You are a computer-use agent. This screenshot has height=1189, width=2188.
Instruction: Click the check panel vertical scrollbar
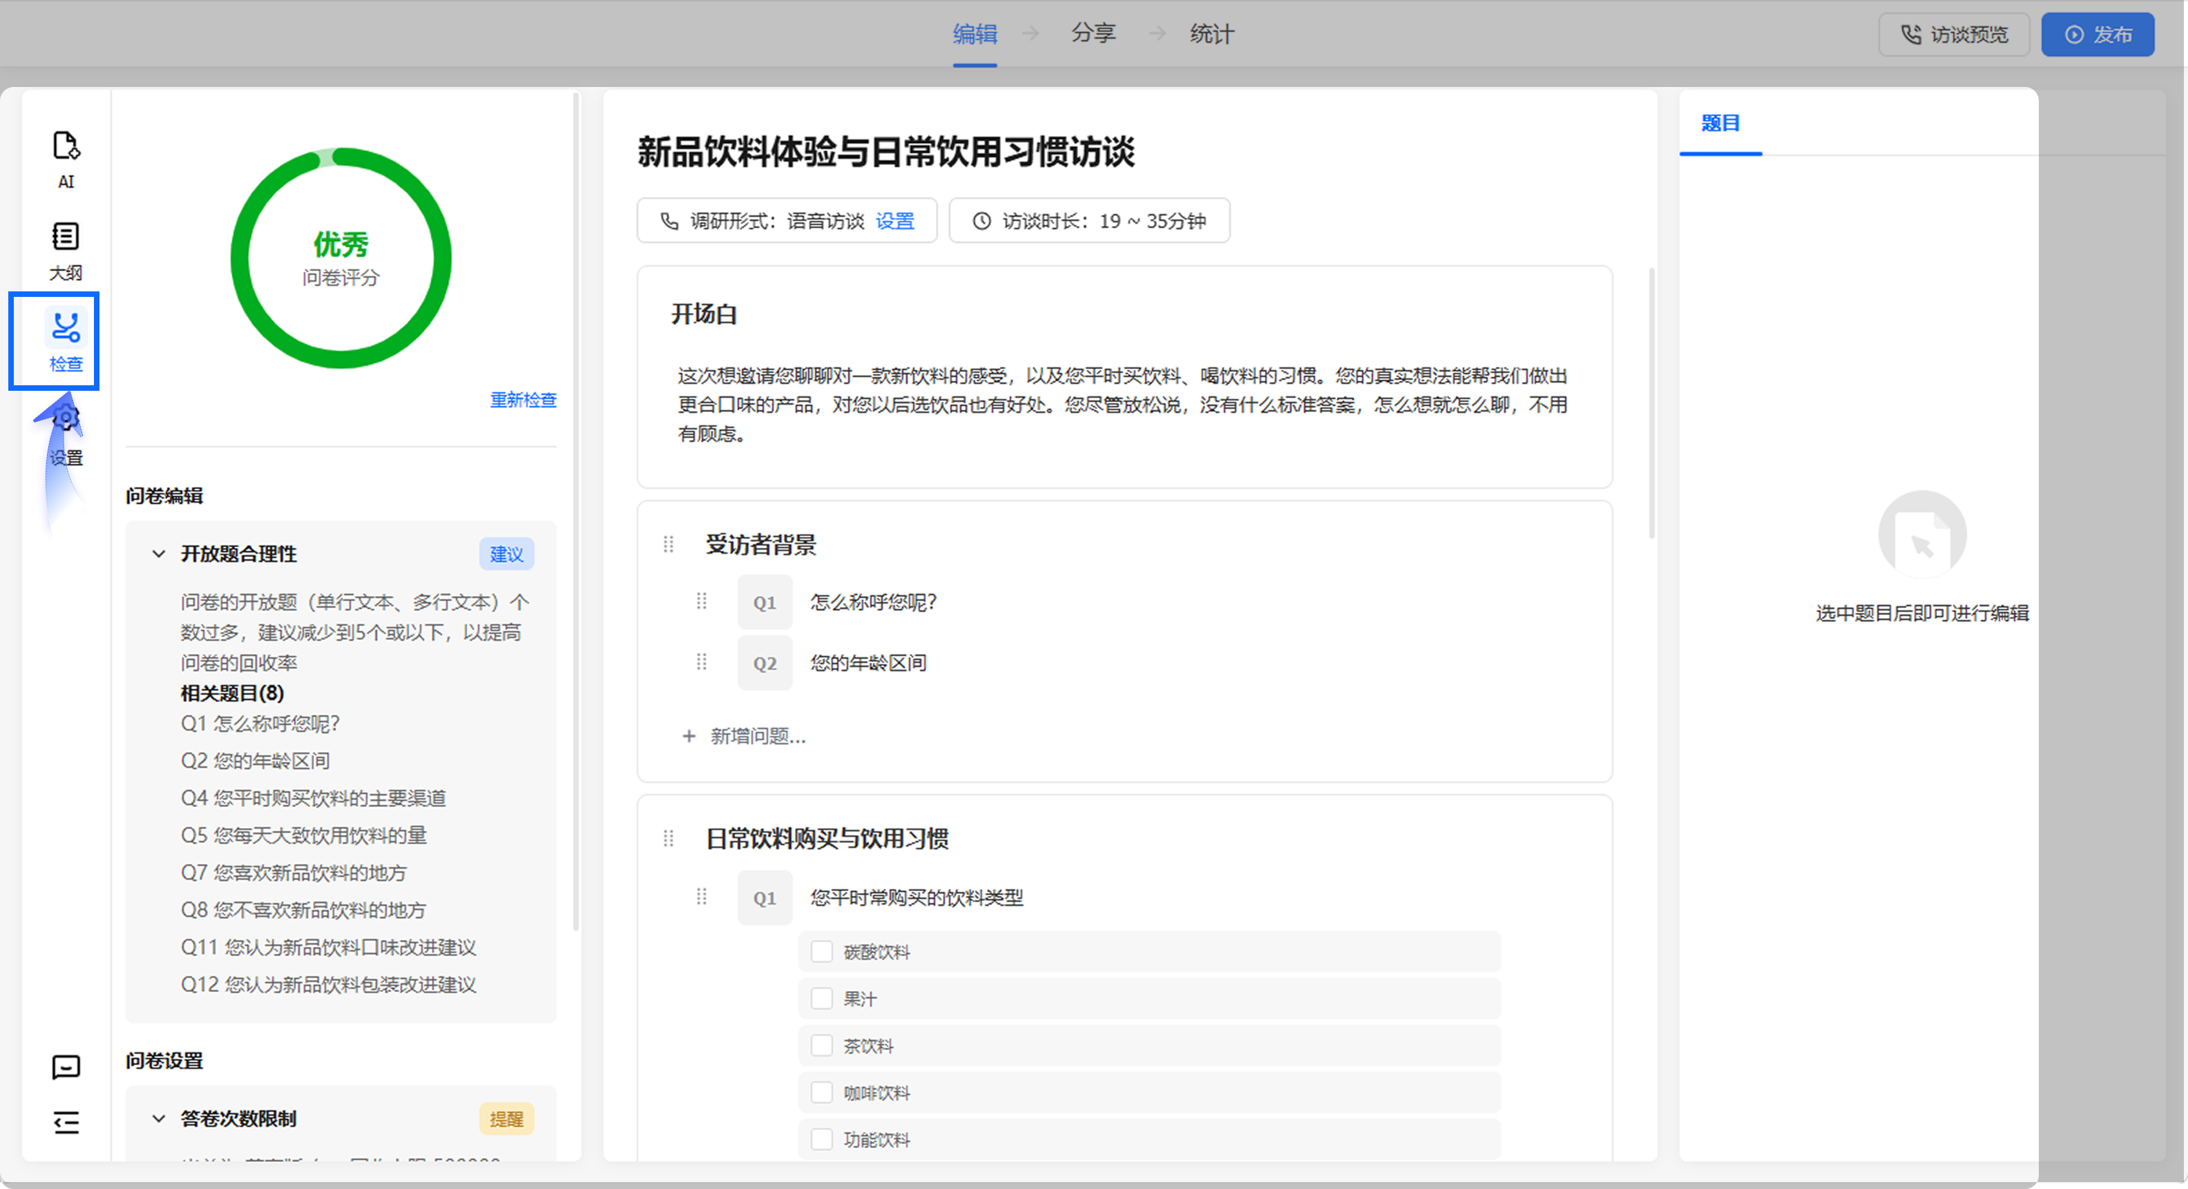coord(576,510)
